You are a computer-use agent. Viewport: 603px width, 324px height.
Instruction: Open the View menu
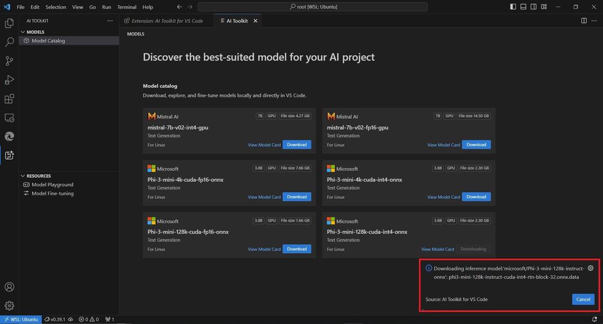[x=78, y=7]
